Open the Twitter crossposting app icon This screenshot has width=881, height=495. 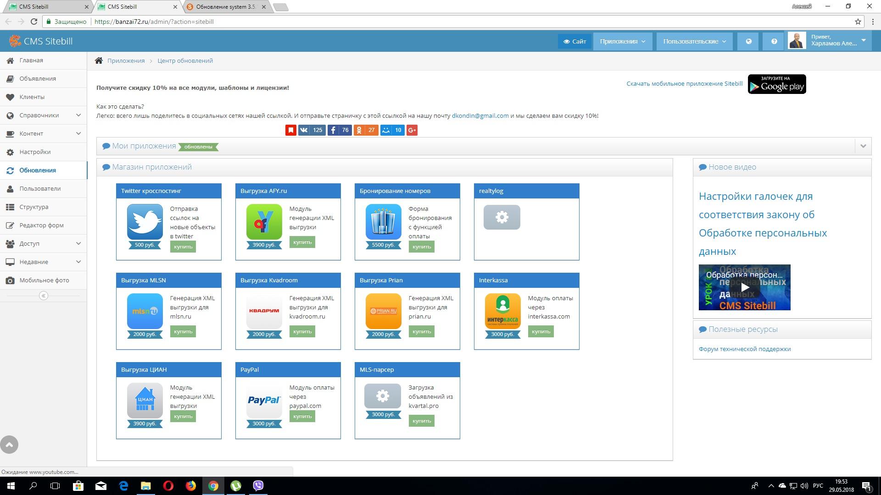(145, 222)
